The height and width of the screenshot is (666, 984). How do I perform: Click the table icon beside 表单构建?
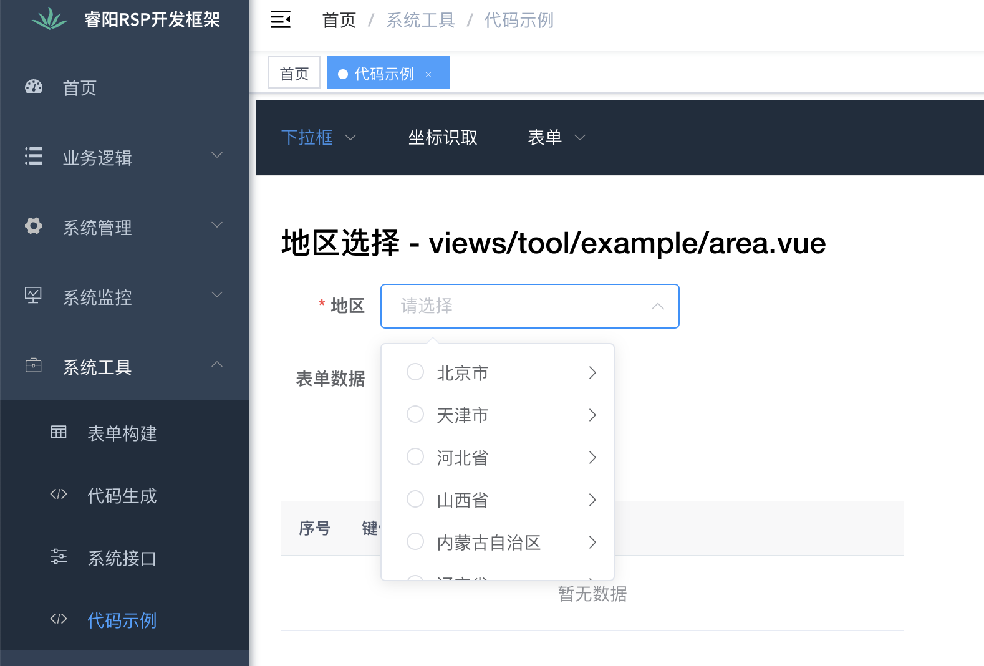59,432
